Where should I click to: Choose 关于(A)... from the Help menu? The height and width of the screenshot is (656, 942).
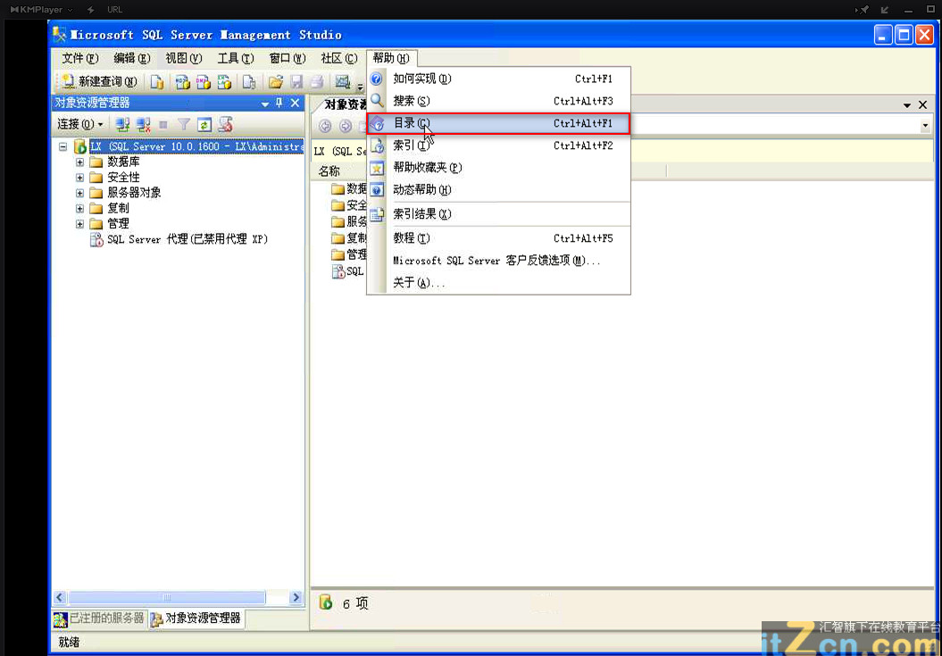click(498, 282)
